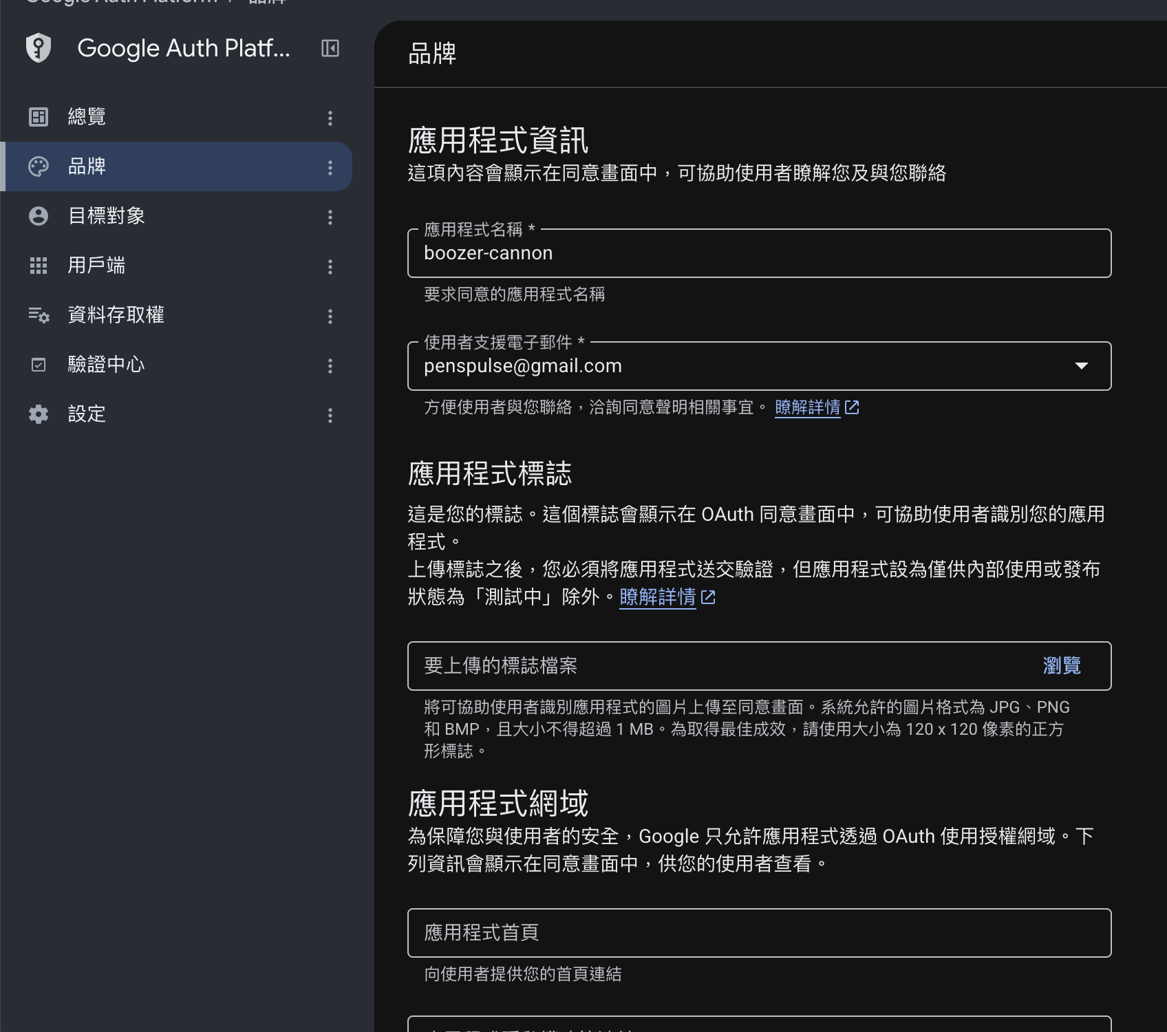Click the 應用程式標誌 heading
Screen dimensions: 1167x1032
pos(490,474)
